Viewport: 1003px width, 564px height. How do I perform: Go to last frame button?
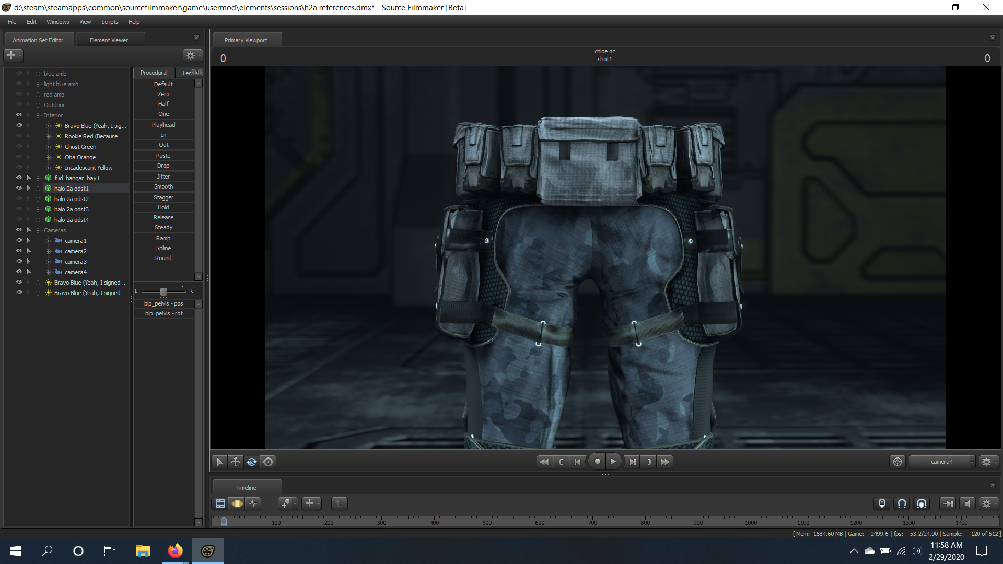pyautogui.click(x=633, y=462)
